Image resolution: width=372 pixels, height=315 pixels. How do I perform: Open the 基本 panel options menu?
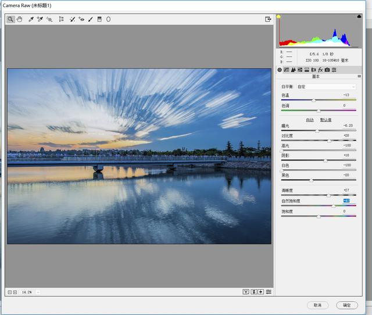click(359, 76)
